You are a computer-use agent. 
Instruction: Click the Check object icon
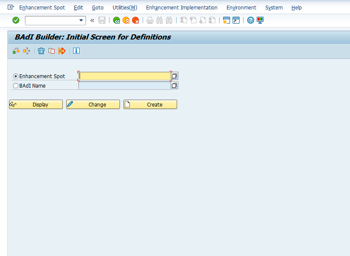coord(16,51)
